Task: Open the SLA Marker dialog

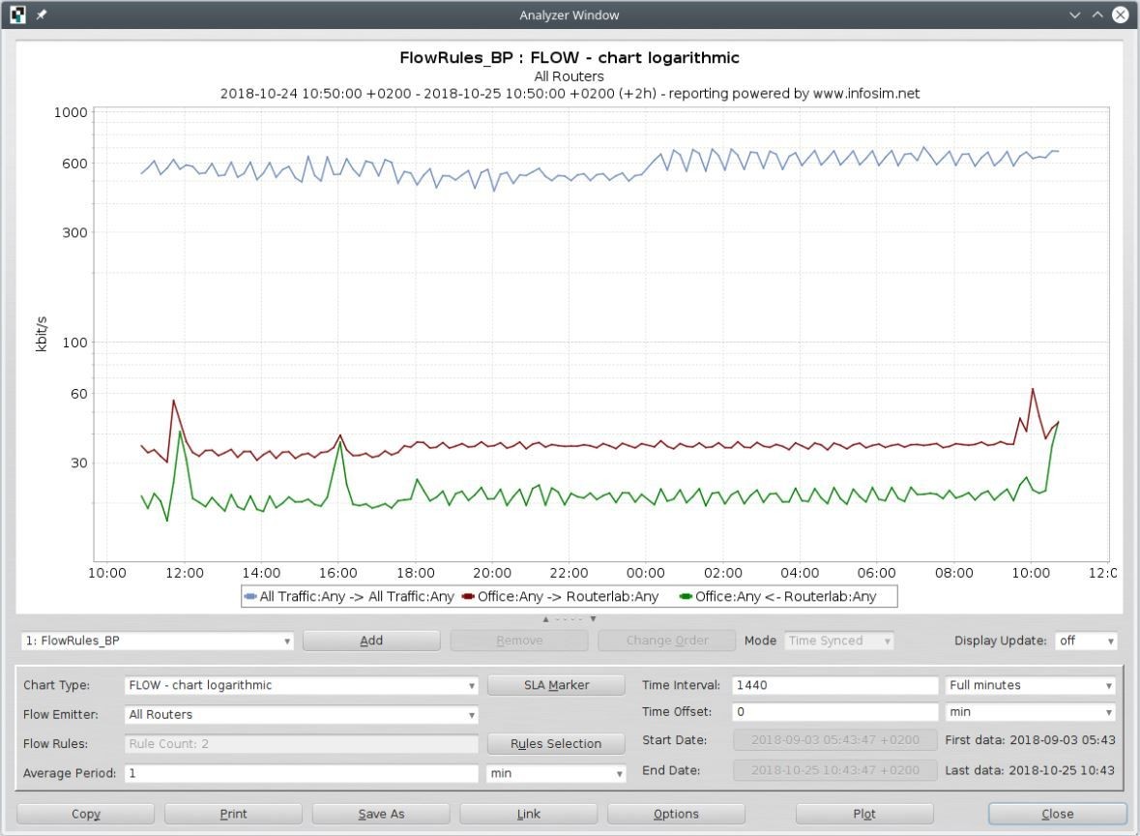Action: click(x=556, y=685)
